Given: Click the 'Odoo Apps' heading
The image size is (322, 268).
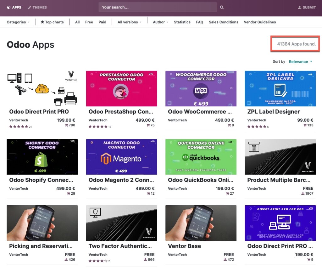Looking at the screenshot, I should [x=31, y=45].
